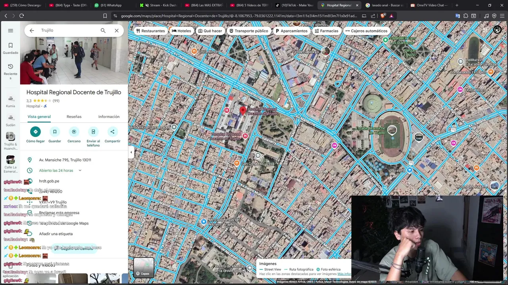Screen dimensions: 508x285
Task: Click the Museo del Juguete marker
Action: click(x=494, y=186)
